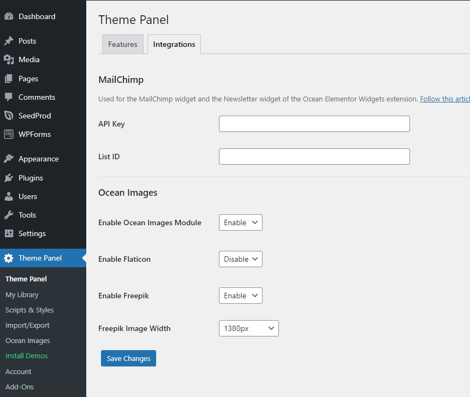Click the WPForms form icon

click(9, 134)
